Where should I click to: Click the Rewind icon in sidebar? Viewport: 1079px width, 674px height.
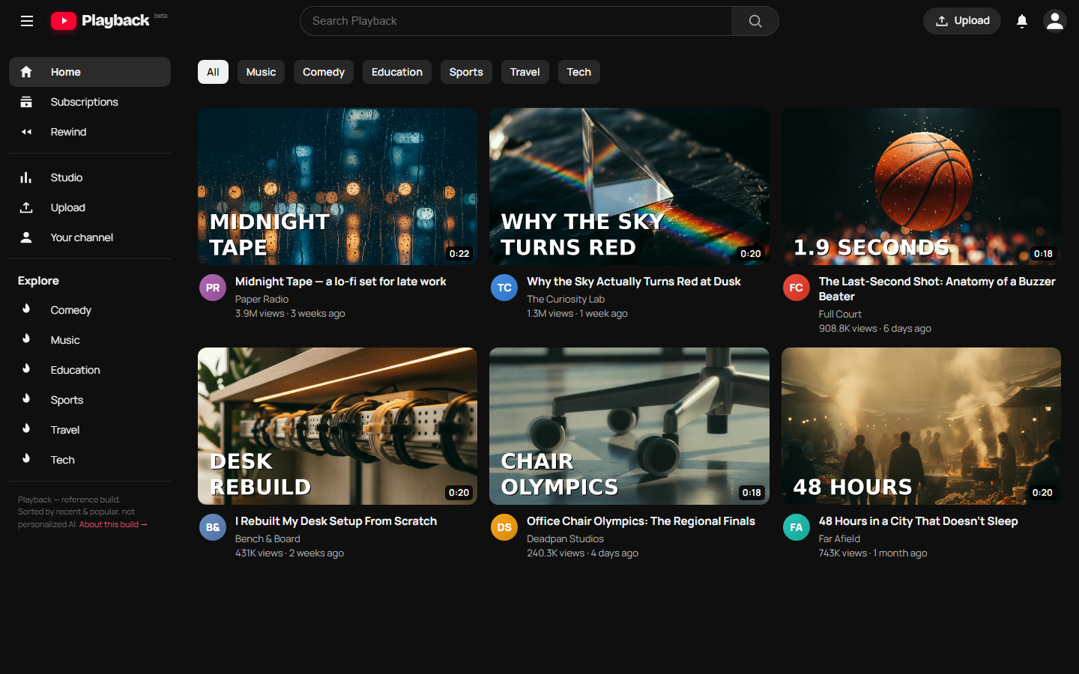tap(26, 132)
